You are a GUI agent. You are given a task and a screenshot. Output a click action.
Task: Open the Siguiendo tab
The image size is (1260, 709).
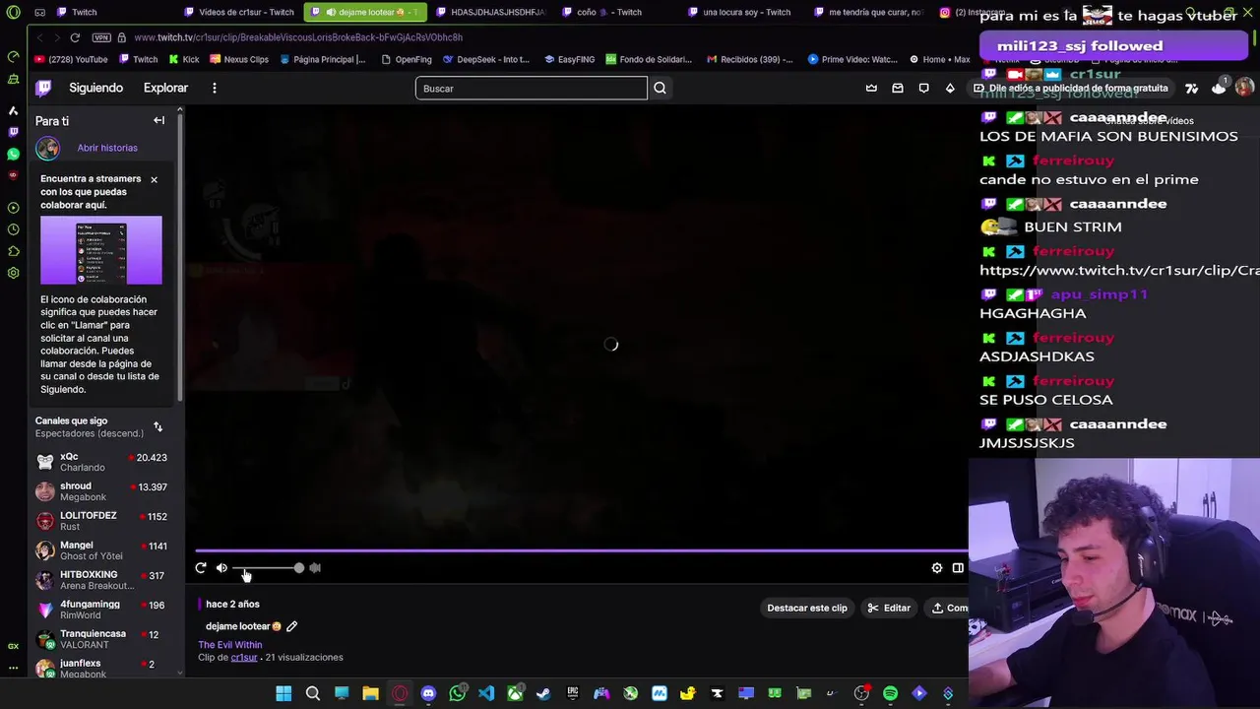(95, 88)
